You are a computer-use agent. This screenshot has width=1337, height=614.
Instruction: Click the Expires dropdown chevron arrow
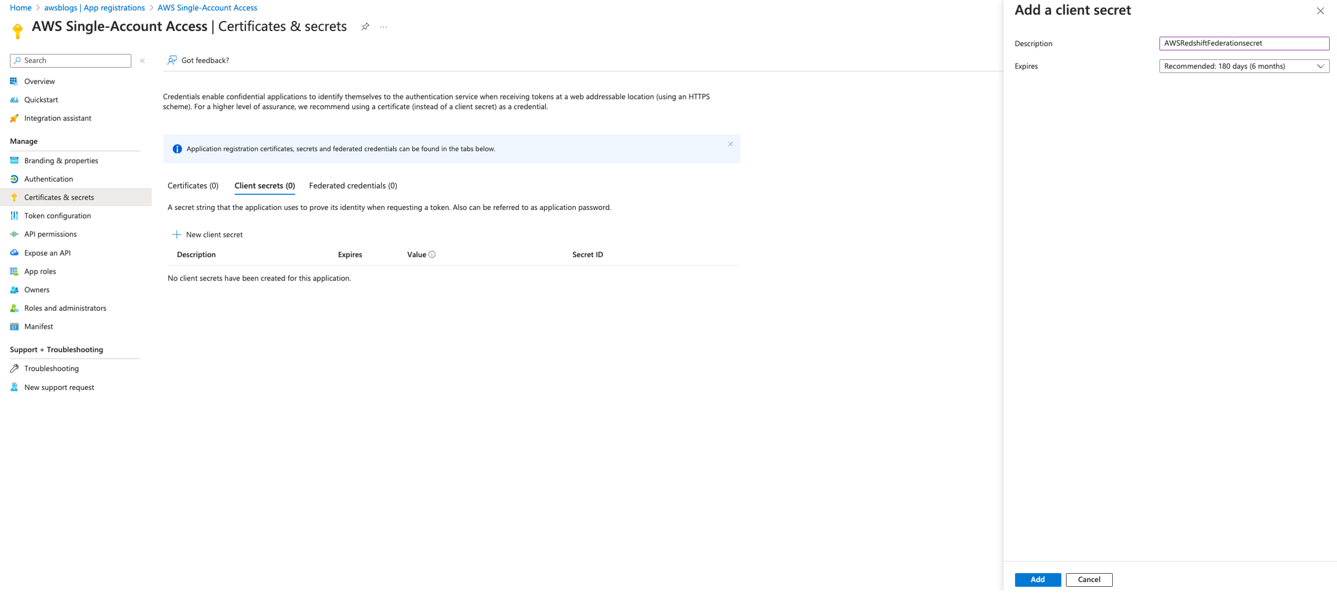pyautogui.click(x=1320, y=66)
